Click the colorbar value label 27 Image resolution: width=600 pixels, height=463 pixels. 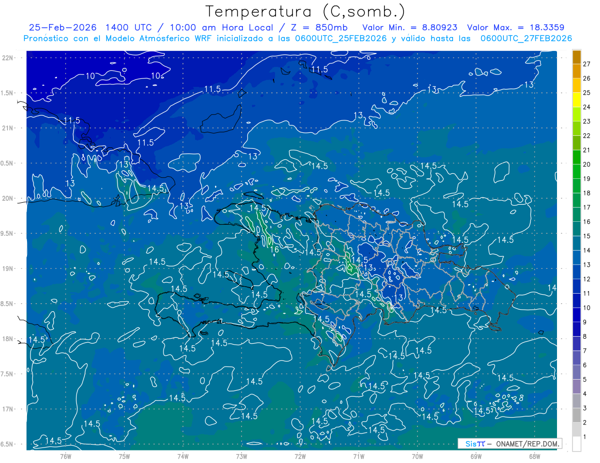(586, 64)
